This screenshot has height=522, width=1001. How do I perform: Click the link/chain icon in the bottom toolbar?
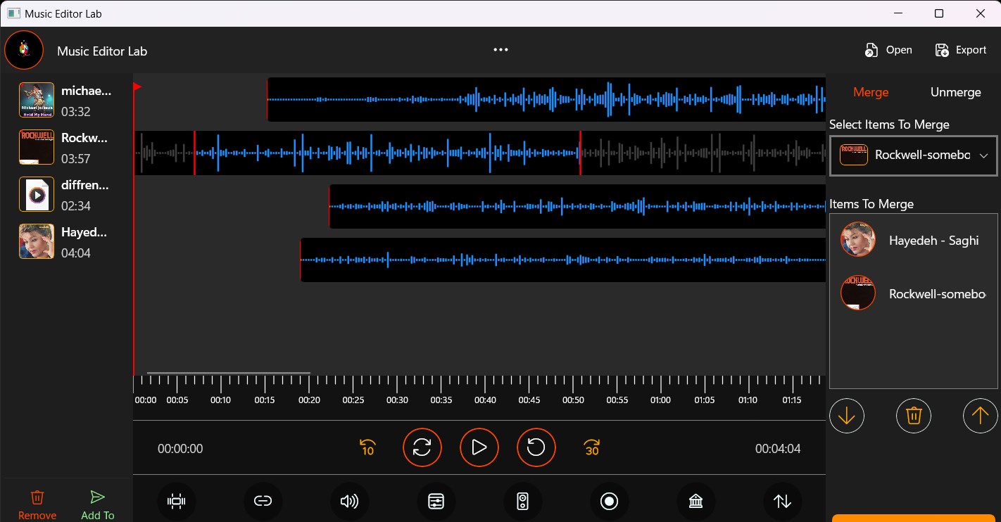tap(263, 501)
